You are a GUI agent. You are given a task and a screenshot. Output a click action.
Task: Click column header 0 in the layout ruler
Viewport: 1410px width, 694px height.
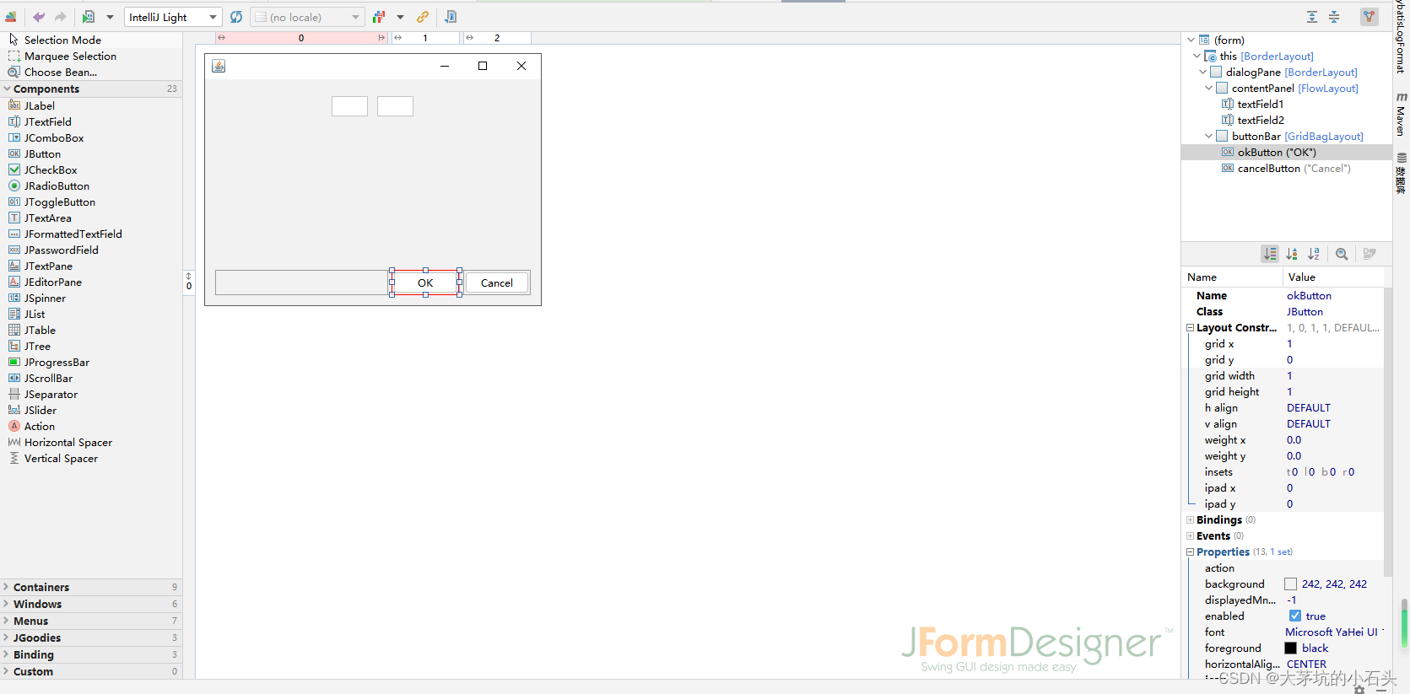tap(301, 38)
